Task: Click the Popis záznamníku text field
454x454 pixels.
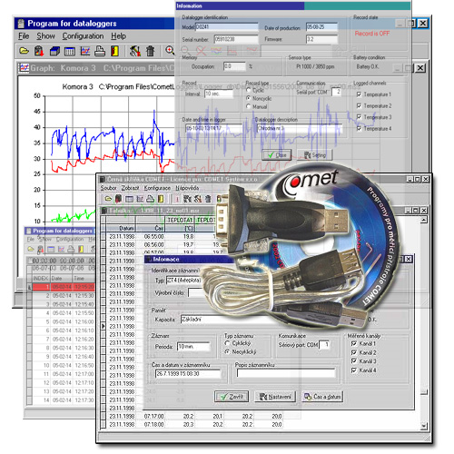Action: pos(286,373)
